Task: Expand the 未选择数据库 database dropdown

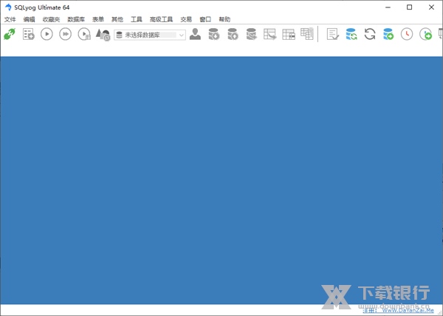Action: click(x=182, y=35)
